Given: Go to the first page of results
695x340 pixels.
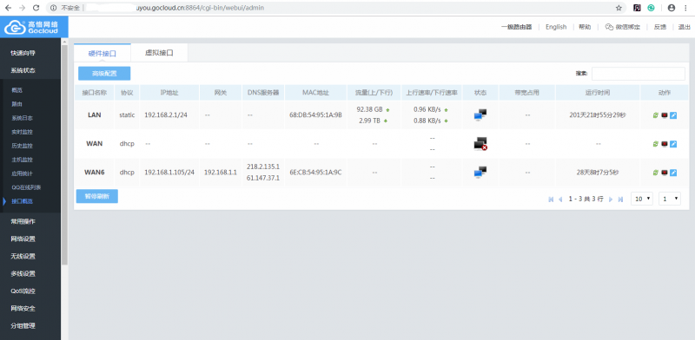Looking at the screenshot, I should tap(551, 199).
